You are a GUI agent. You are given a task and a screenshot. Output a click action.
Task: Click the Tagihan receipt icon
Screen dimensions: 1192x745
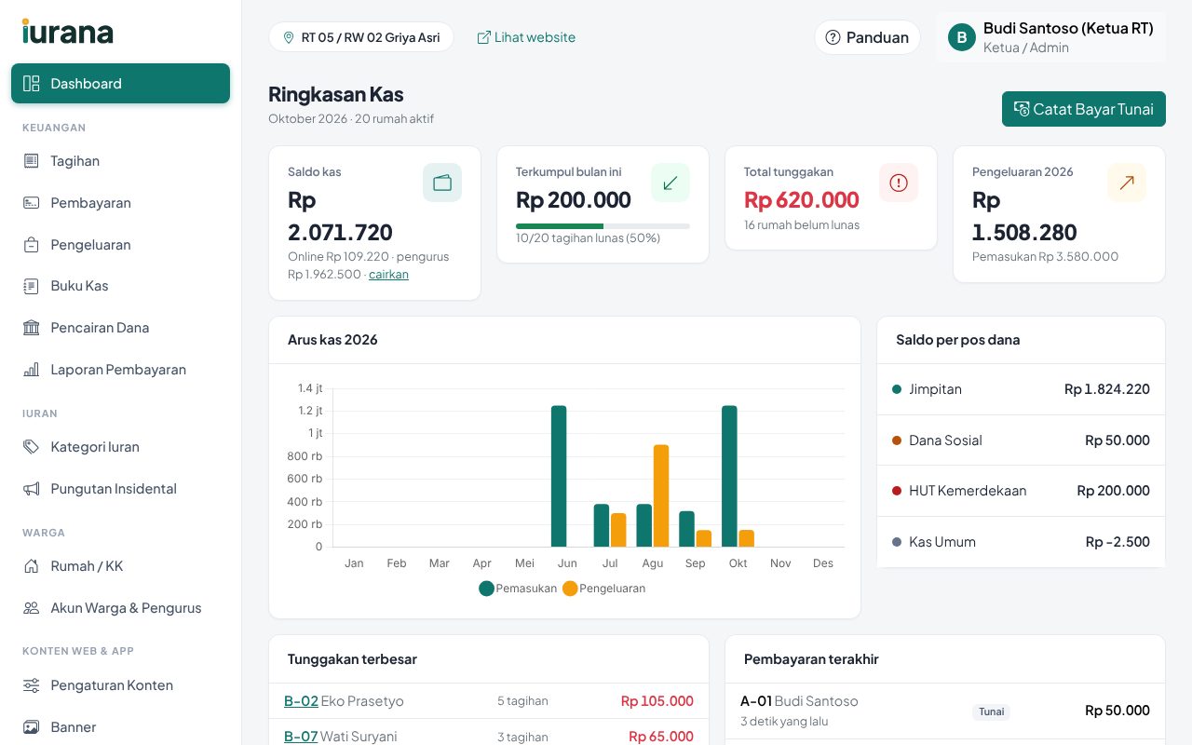point(32,161)
